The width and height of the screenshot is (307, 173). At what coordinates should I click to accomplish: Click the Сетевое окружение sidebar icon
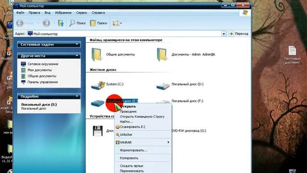24,64
